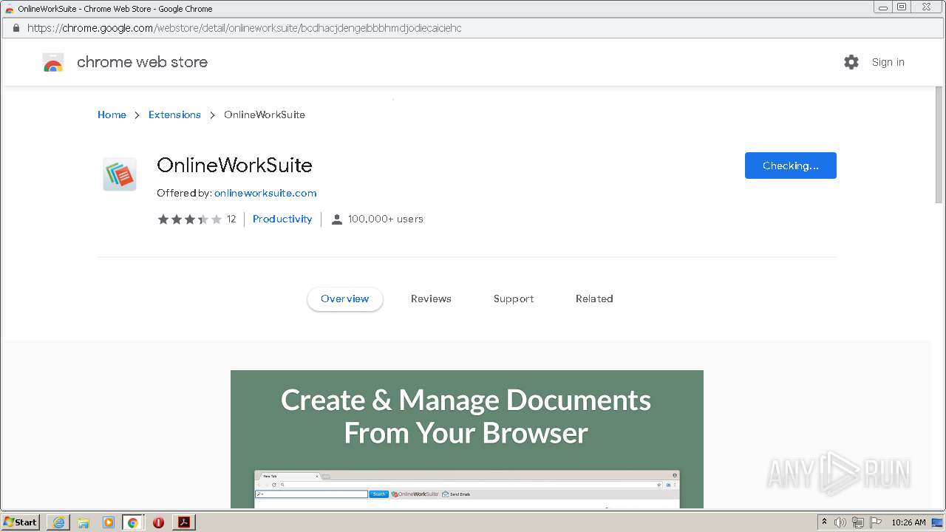Click the Sign in link

click(x=888, y=62)
